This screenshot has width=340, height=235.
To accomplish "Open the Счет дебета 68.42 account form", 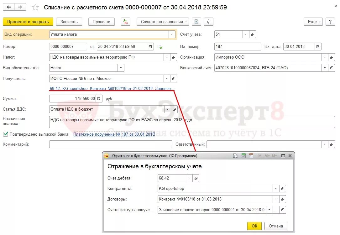I will (196, 178).
